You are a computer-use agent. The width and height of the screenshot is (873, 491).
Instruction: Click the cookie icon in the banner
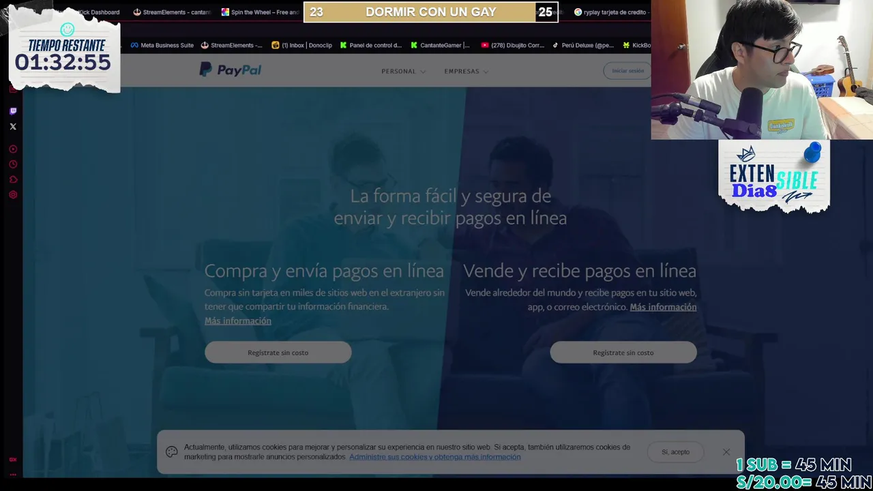pos(172,451)
